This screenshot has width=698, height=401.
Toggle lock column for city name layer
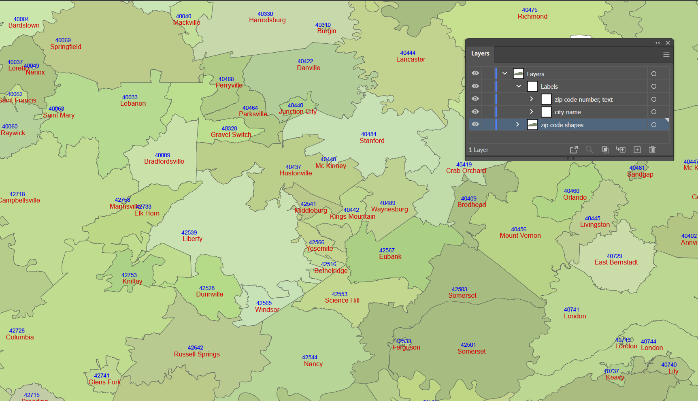tap(488, 112)
